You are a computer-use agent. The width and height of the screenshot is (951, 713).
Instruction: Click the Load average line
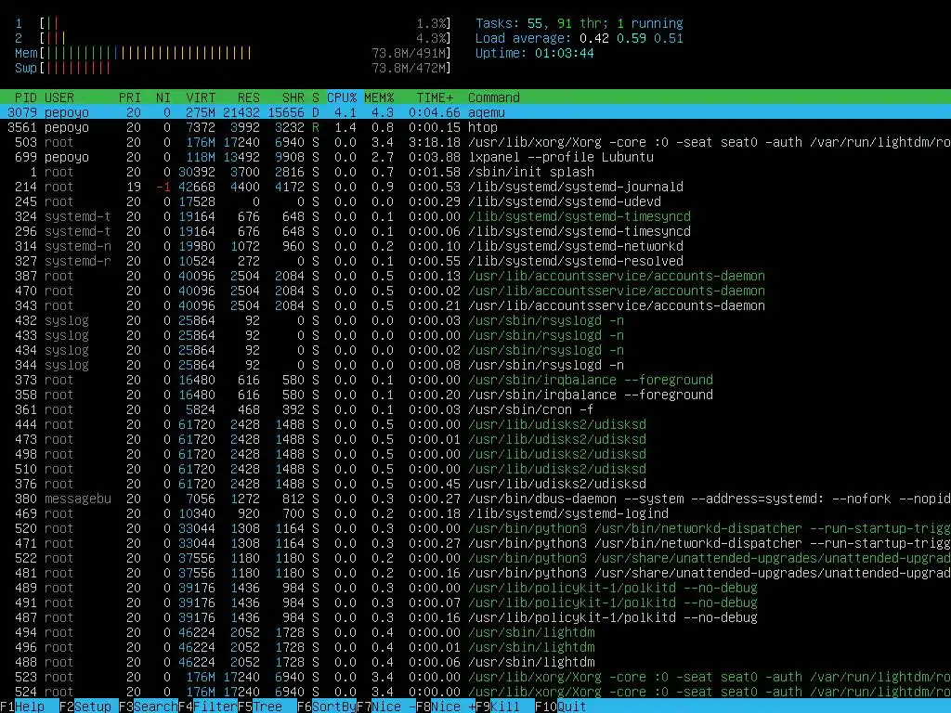click(x=580, y=38)
